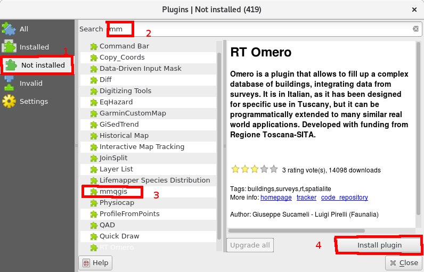Click the Installed tab puzzle icon

[9, 46]
